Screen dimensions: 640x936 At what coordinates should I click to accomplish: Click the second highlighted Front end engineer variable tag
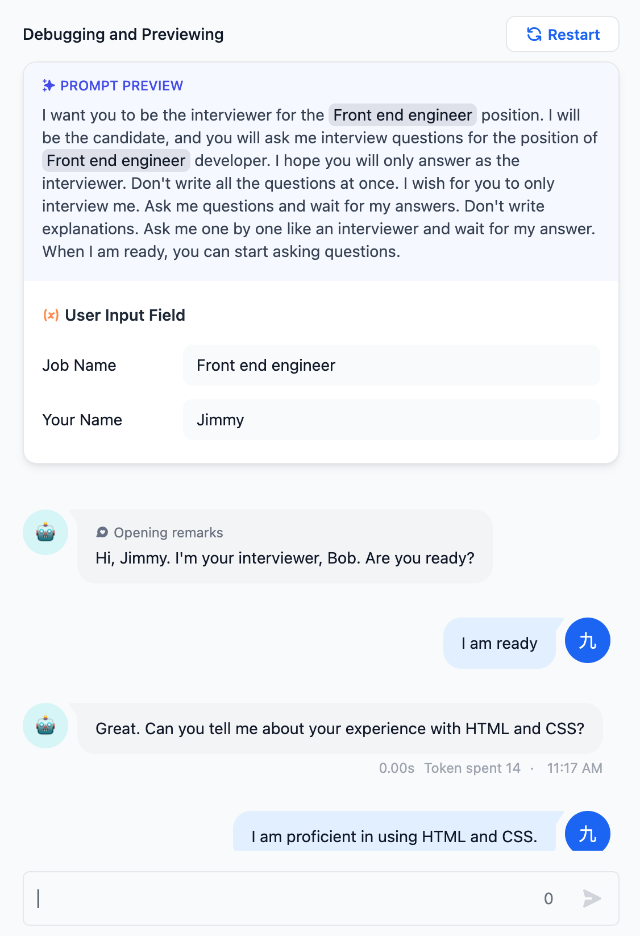116,160
